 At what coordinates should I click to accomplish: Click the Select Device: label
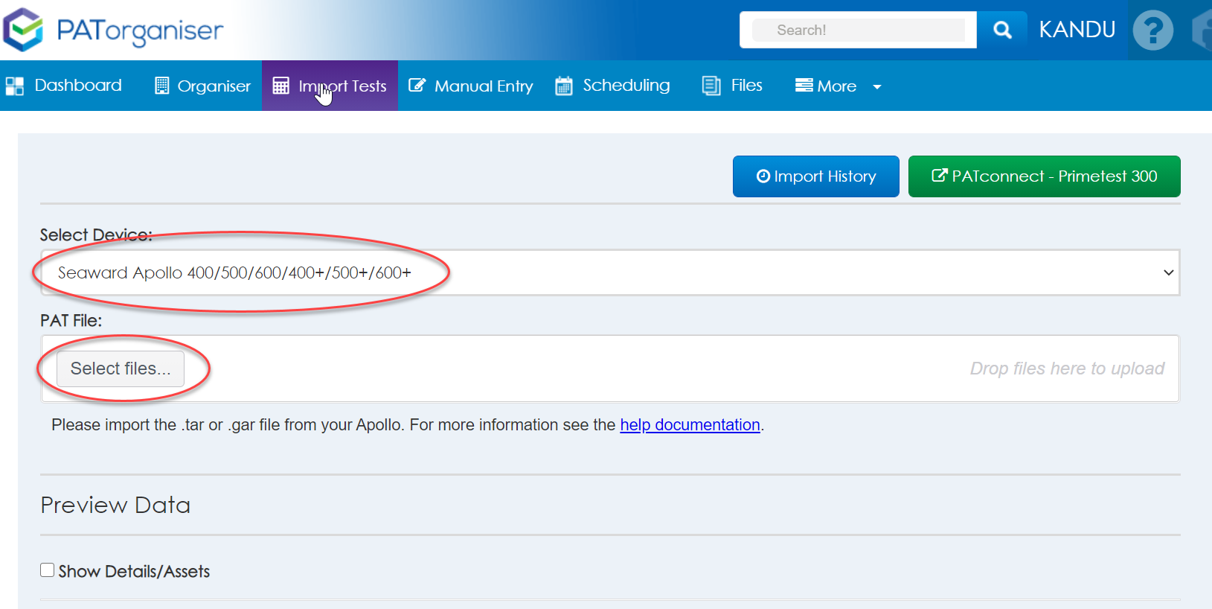click(96, 235)
